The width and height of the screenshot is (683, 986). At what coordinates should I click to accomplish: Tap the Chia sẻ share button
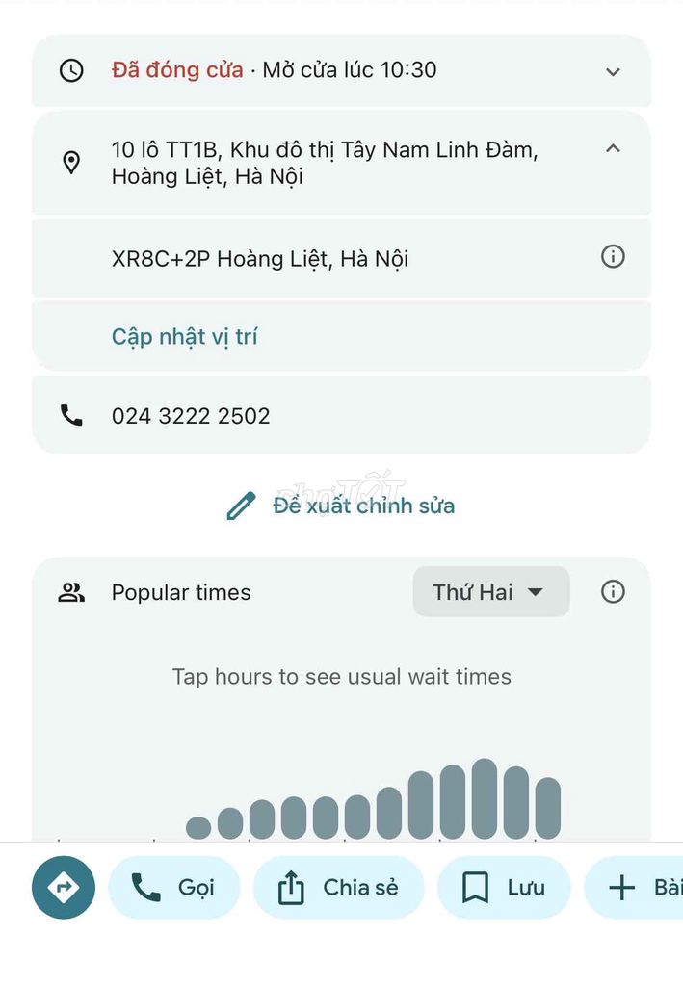pyautogui.click(x=338, y=887)
